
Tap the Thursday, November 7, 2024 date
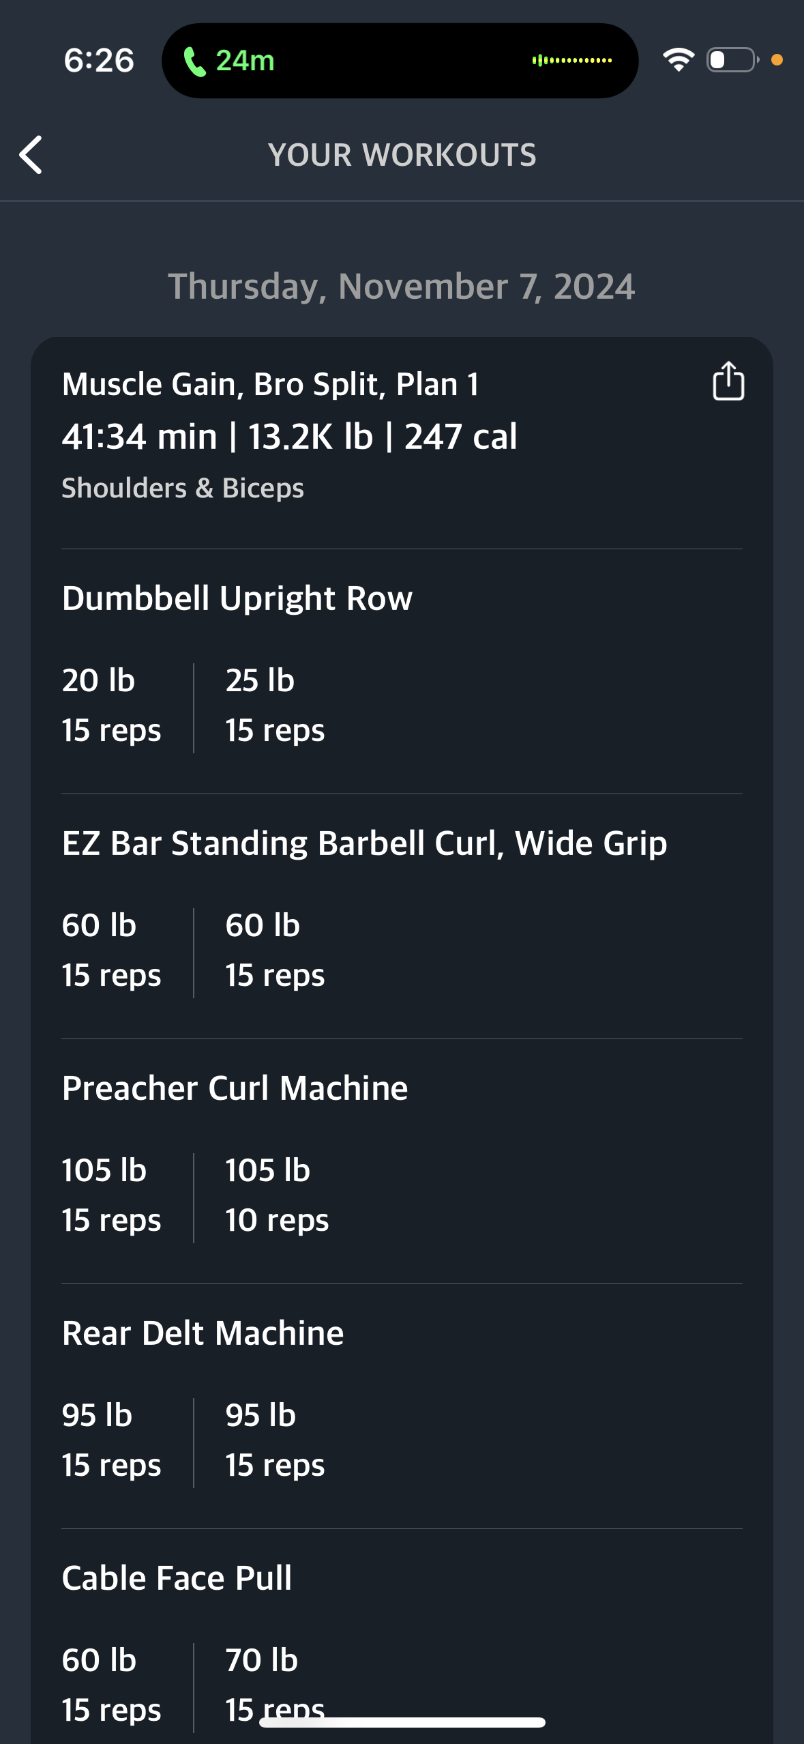pos(402,287)
